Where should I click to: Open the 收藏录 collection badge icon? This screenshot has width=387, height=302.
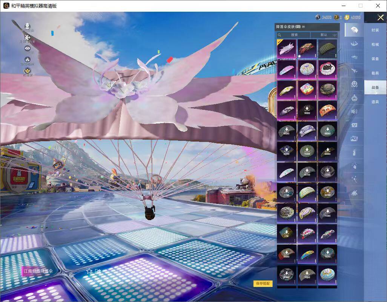(28, 71)
